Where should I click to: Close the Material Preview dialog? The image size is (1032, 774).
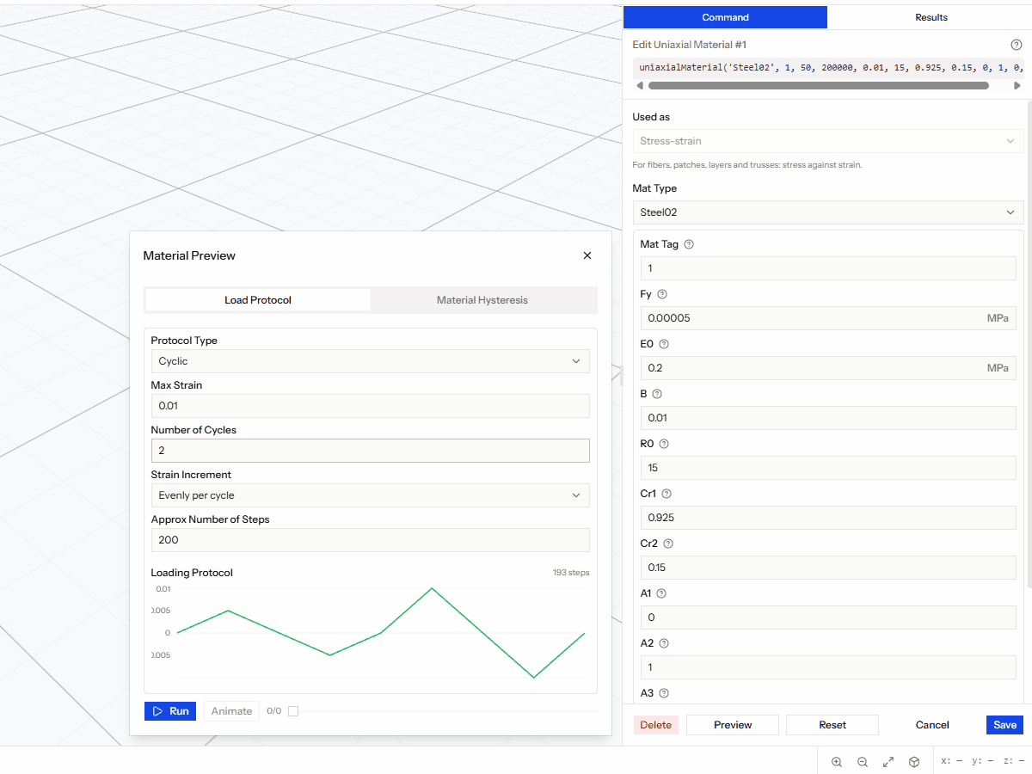click(587, 255)
